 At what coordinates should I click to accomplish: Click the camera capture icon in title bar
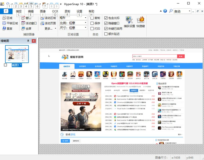tap(2, 4)
